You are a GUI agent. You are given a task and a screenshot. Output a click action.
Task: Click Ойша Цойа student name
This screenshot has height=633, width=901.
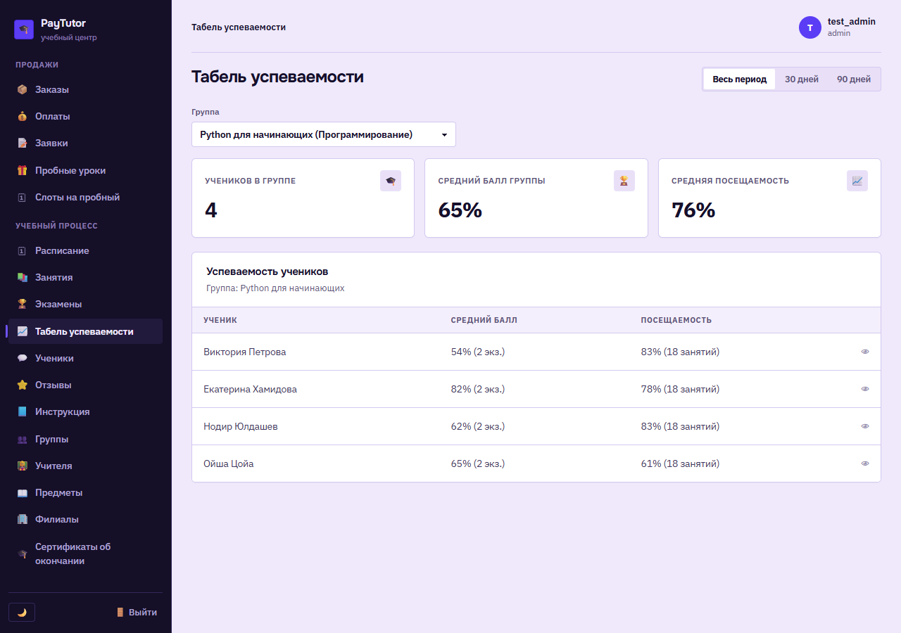[229, 463]
